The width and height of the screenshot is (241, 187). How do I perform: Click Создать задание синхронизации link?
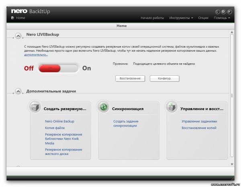point(126,123)
